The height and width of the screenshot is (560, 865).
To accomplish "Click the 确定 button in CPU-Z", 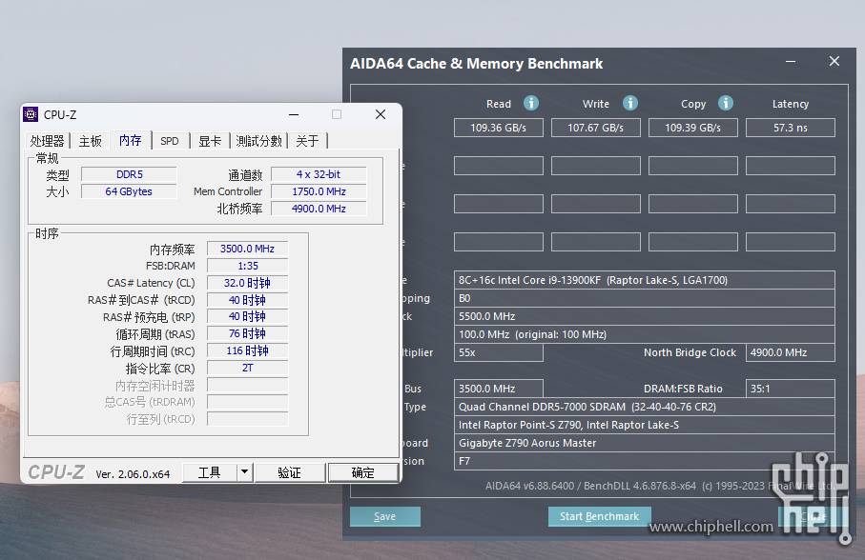I will tap(362, 471).
